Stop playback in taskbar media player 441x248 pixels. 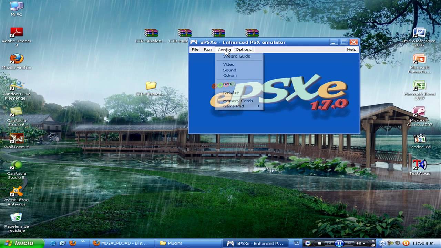[x=319, y=243]
